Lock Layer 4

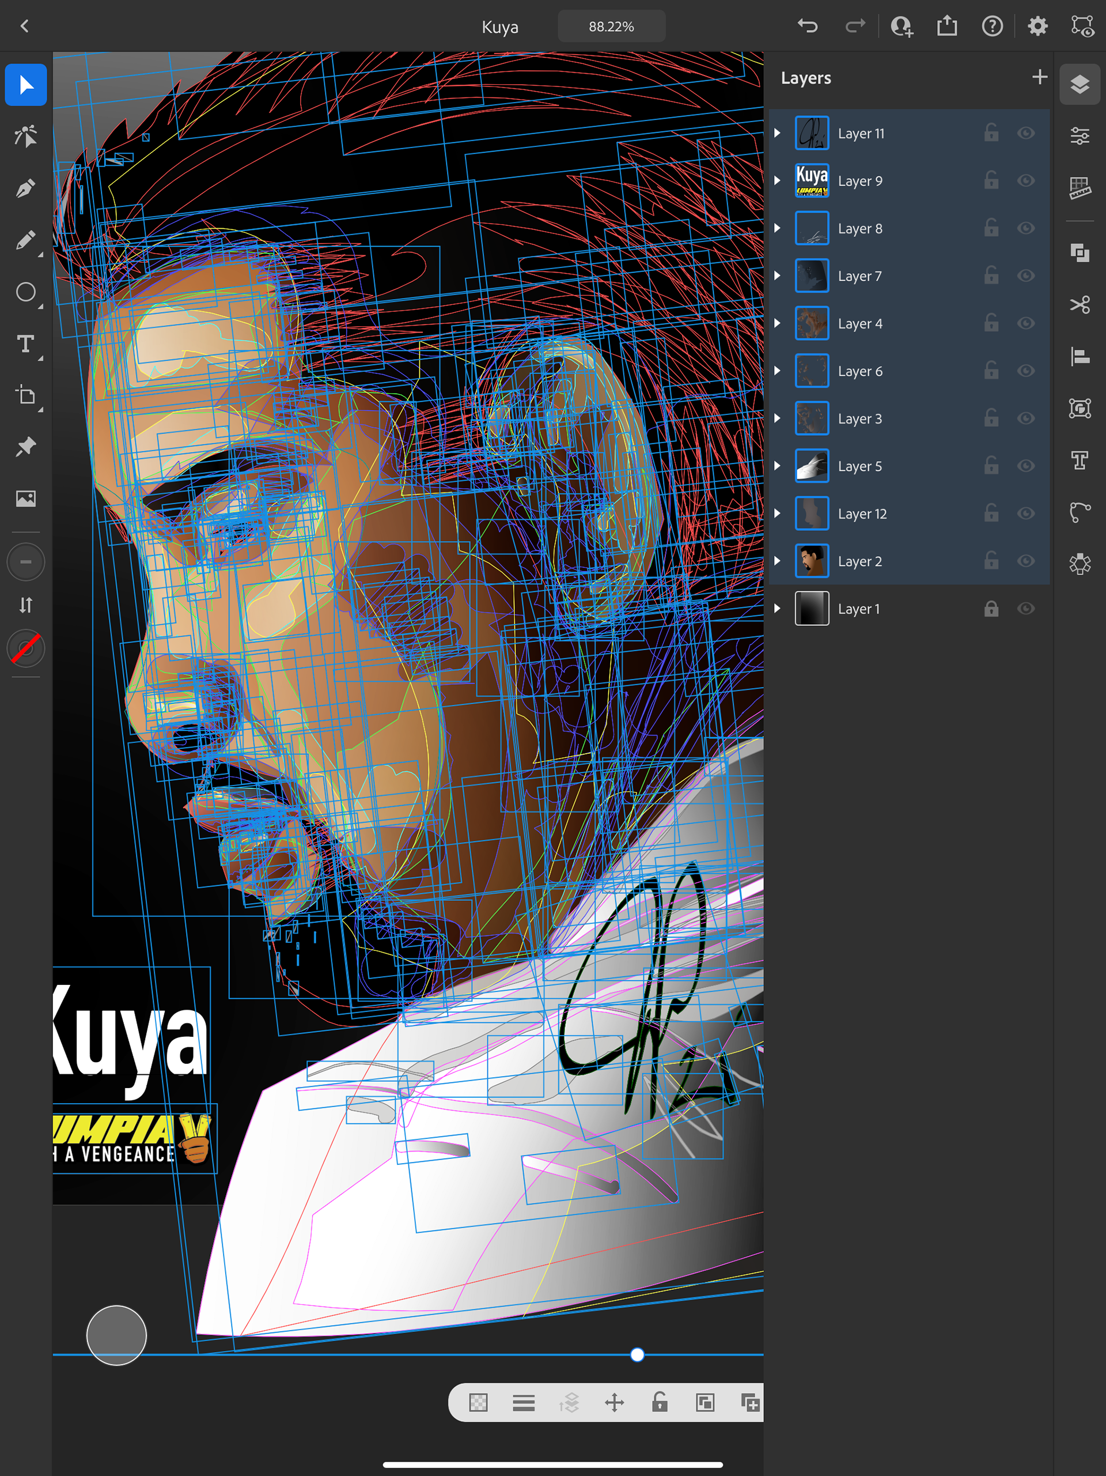991,323
